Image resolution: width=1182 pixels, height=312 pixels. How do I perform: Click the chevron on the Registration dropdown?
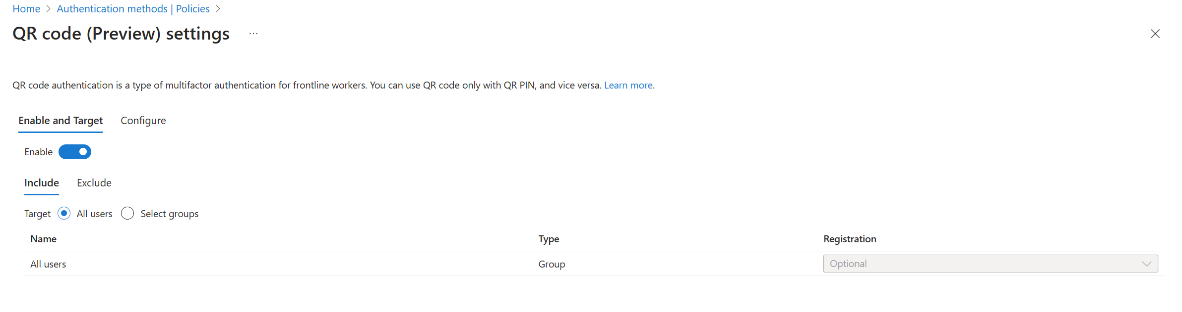tap(1146, 264)
